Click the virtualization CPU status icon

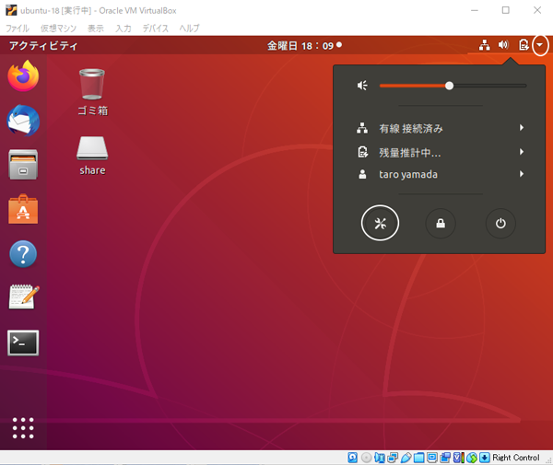[x=458, y=458]
